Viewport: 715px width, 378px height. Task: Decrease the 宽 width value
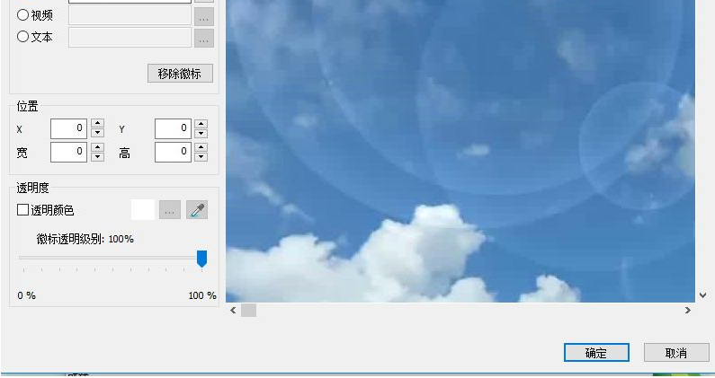click(98, 156)
